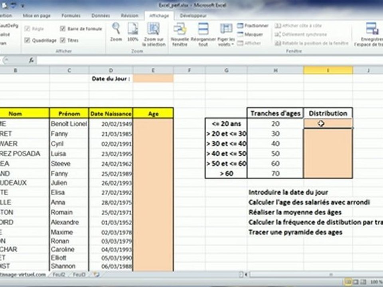This screenshot has height=287, width=383.
Task: Select the Date du Jour orange cell
Action: (x=153, y=79)
